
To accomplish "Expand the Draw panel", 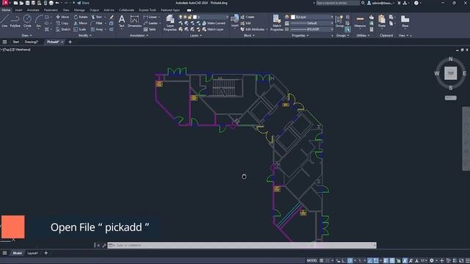I will tap(26, 36).
